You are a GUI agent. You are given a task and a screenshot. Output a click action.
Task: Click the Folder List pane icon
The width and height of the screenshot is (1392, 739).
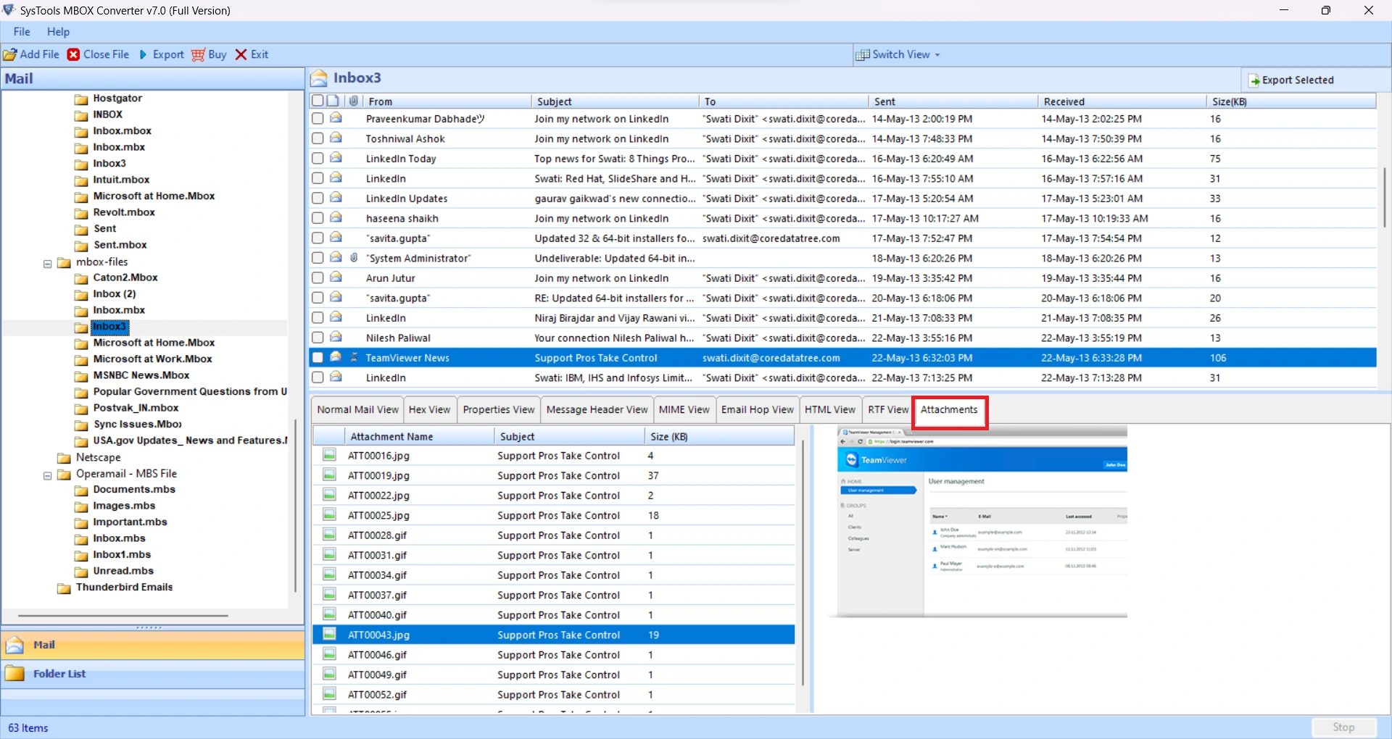click(x=15, y=674)
